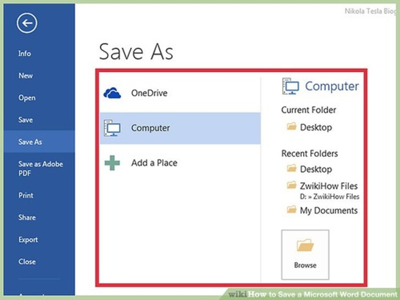Image resolution: width=400 pixels, height=300 pixels.
Task: Select OneDrive as save location
Action: (x=180, y=93)
